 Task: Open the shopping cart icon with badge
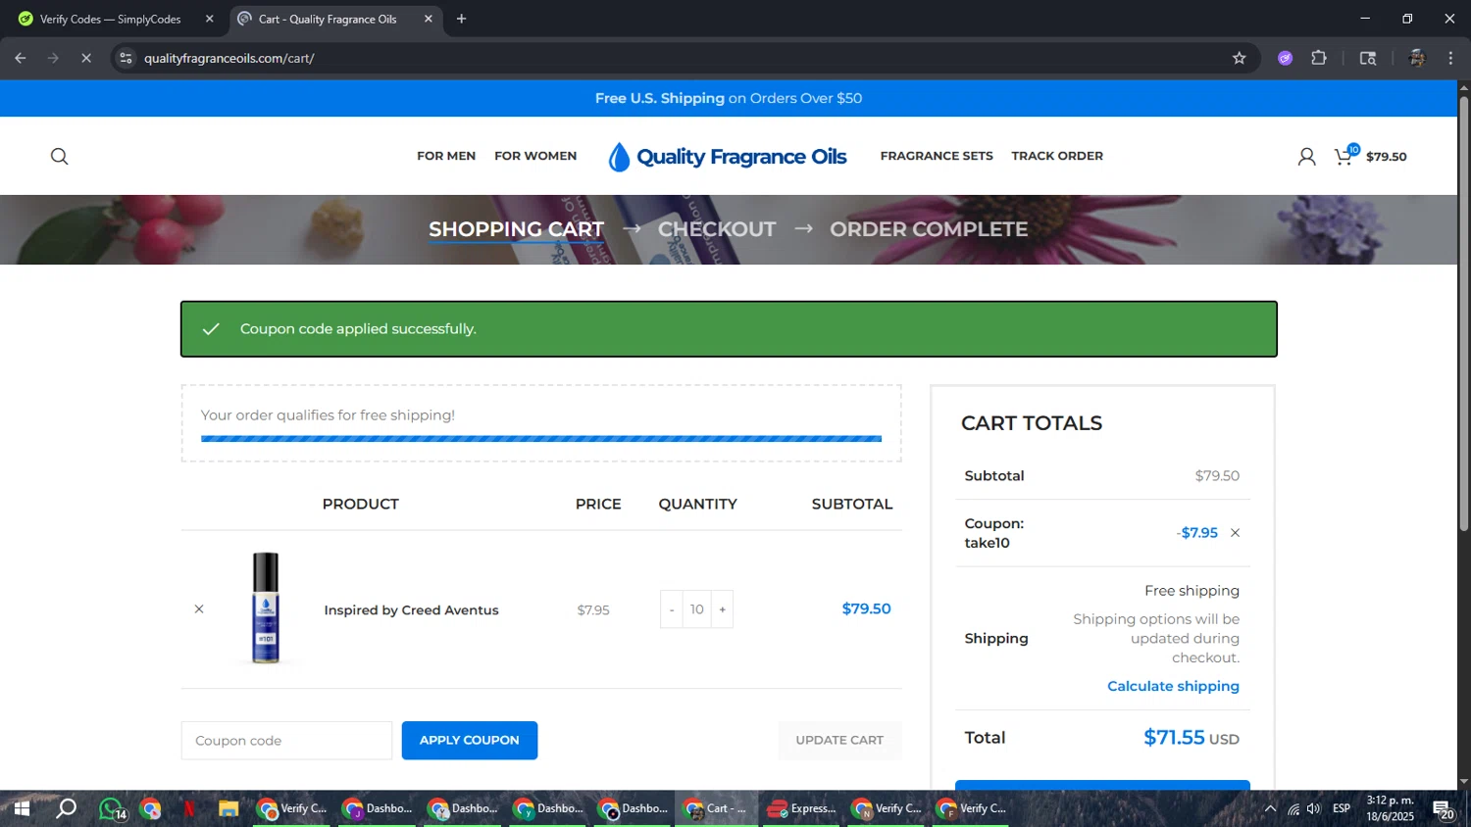coord(1346,155)
